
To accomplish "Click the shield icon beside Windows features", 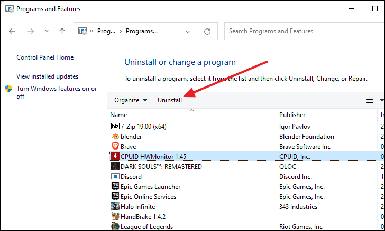I will point(8,89).
